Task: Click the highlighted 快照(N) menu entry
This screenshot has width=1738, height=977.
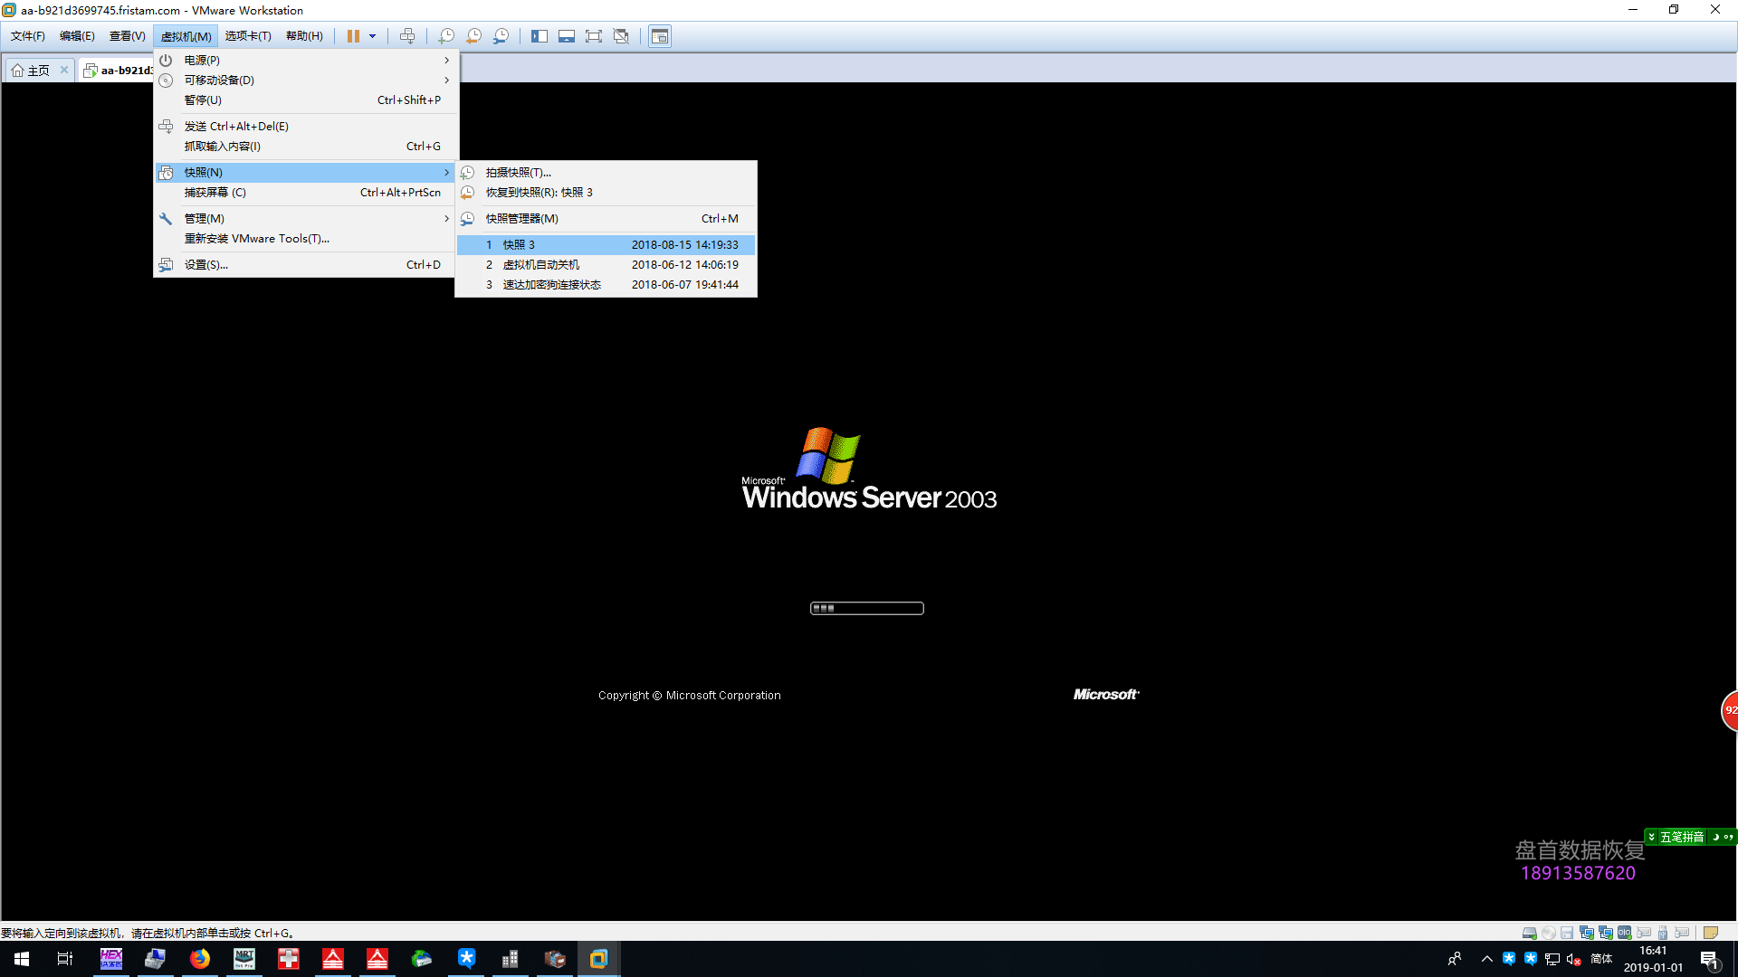Action: point(306,172)
